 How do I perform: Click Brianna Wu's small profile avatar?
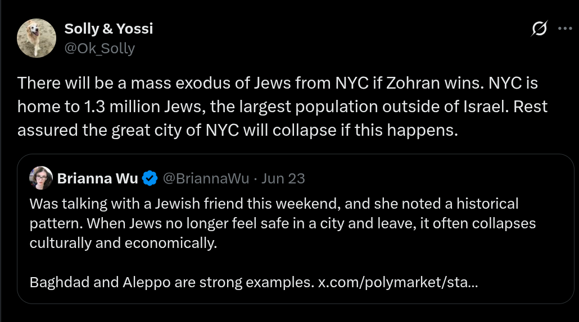click(41, 178)
